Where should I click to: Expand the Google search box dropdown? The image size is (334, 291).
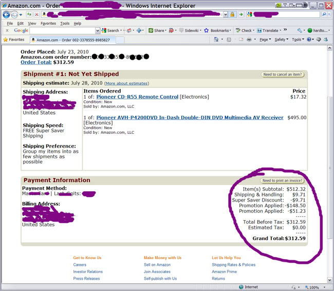coord(98,31)
